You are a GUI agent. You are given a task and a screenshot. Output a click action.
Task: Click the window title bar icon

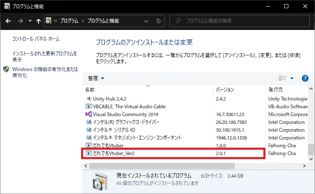[7, 7]
